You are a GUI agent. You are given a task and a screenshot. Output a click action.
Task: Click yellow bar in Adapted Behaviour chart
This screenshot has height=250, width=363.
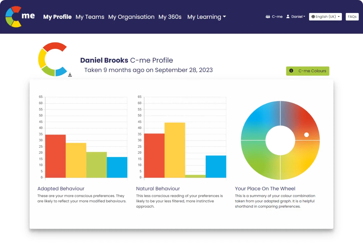[76, 160]
